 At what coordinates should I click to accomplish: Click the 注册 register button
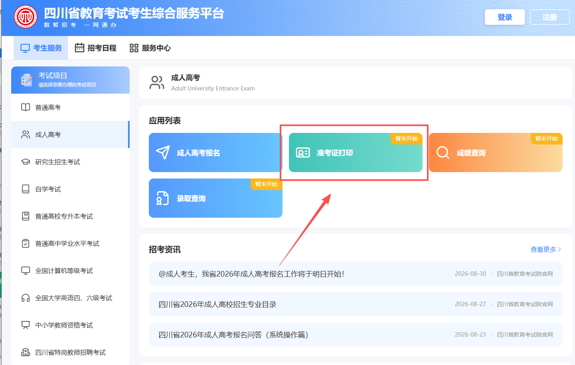(x=550, y=17)
